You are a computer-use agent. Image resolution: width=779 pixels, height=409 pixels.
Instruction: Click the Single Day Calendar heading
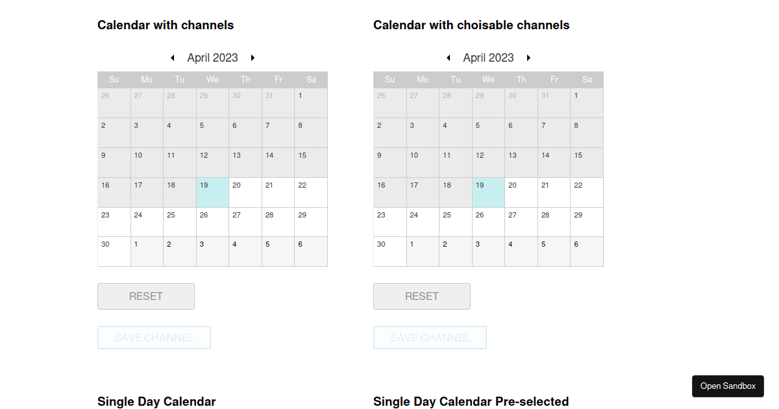pyautogui.click(x=156, y=401)
